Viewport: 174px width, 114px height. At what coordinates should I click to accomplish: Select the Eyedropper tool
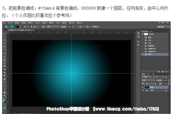pyautogui.click(x=5, y=50)
